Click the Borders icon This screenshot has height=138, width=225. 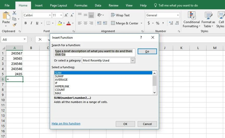point(48,23)
